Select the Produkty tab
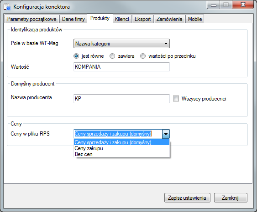The height and width of the screenshot is (212, 257). (100, 18)
